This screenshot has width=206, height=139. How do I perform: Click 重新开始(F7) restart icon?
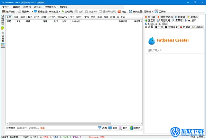(101, 12)
